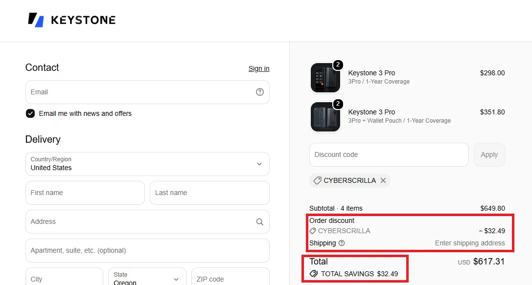
Task: Click the tag icon in CYBERSCRILLA chip
Action: click(x=317, y=180)
